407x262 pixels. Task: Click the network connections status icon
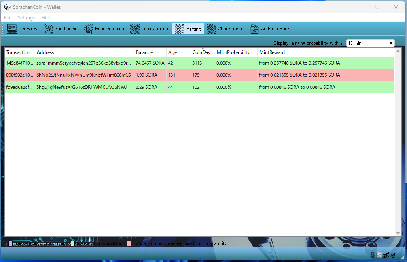tap(386, 255)
